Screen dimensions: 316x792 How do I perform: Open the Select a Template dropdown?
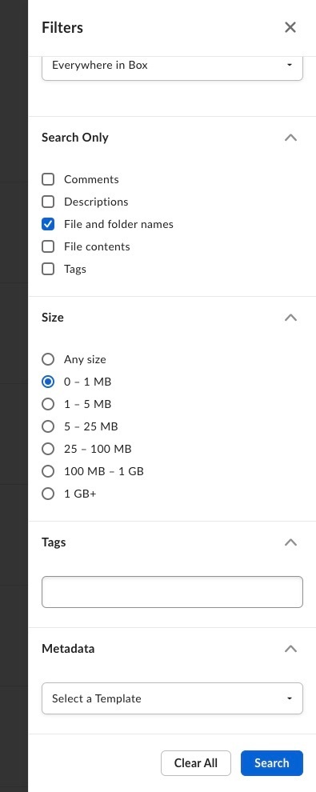(x=172, y=698)
